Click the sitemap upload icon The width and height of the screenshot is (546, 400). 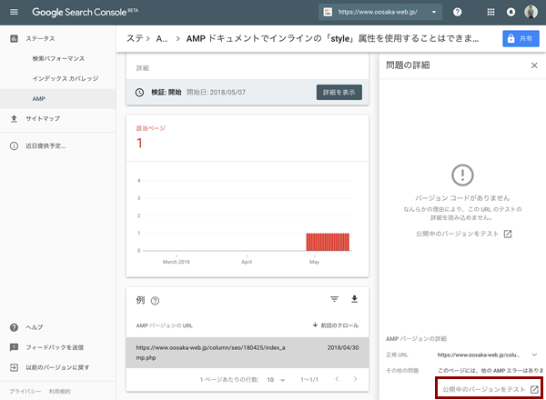coord(14,119)
